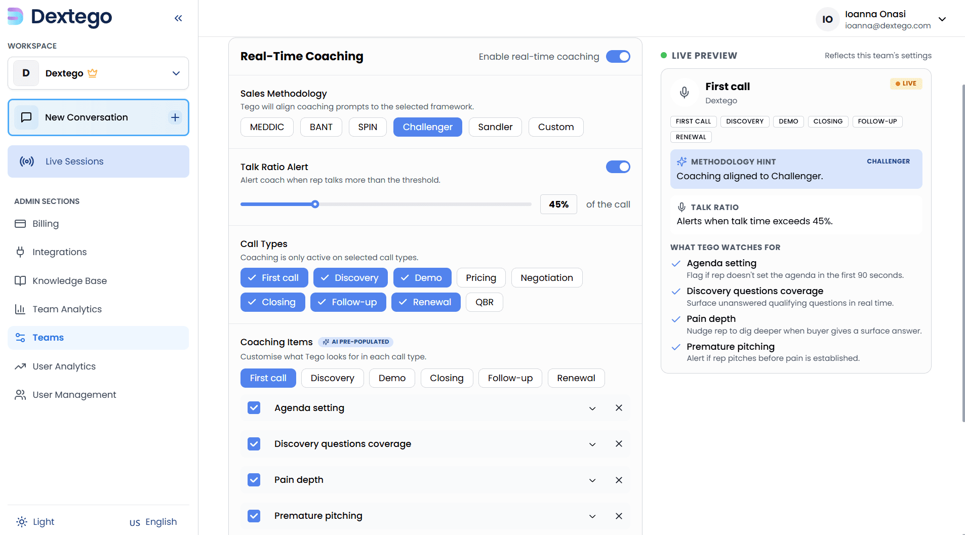The width and height of the screenshot is (965, 535).
Task: Enable the QBR call type
Action: (485, 302)
